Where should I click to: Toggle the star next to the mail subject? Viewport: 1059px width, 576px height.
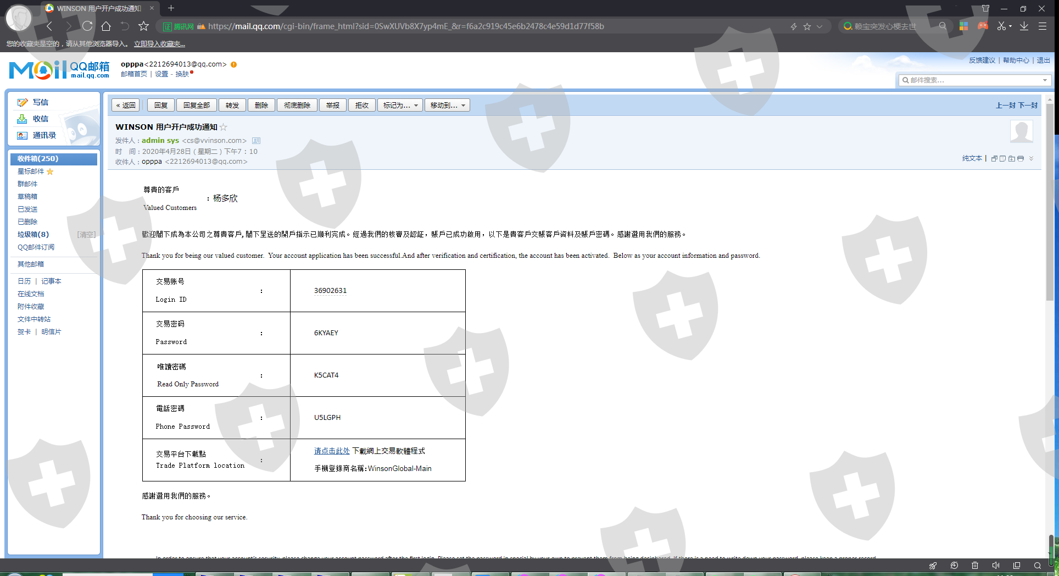coord(224,128)
